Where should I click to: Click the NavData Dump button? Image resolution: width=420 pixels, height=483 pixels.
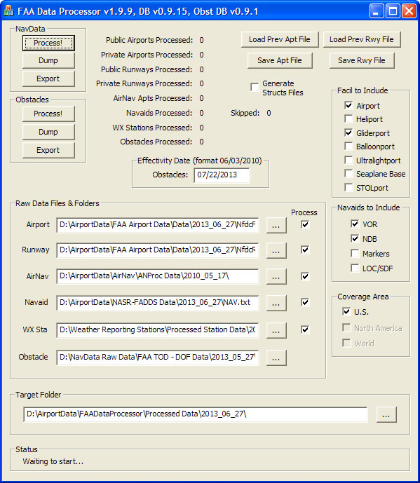48,60
